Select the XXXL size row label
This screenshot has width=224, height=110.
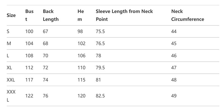pyautogui.click(x=11, y=96)
